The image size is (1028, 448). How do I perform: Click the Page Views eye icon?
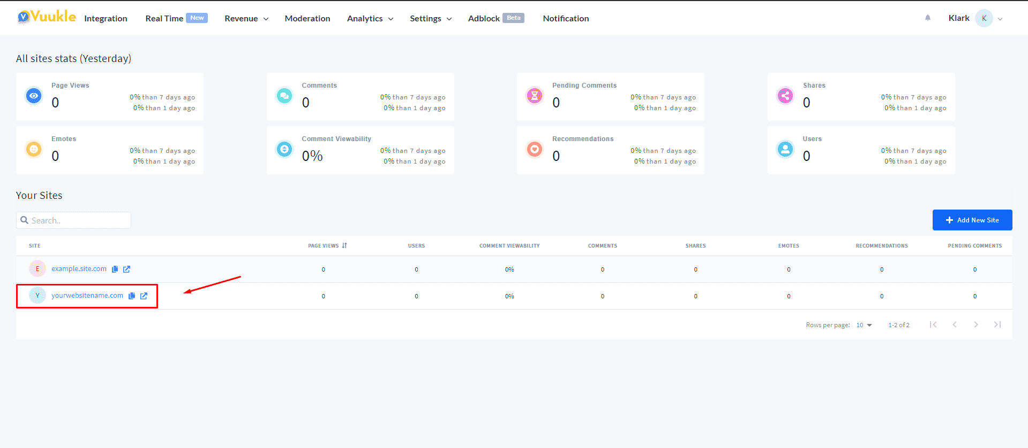pyautogui.click(x=34, y=96)
